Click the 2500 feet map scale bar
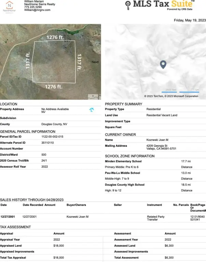 (x=171, y=91)
